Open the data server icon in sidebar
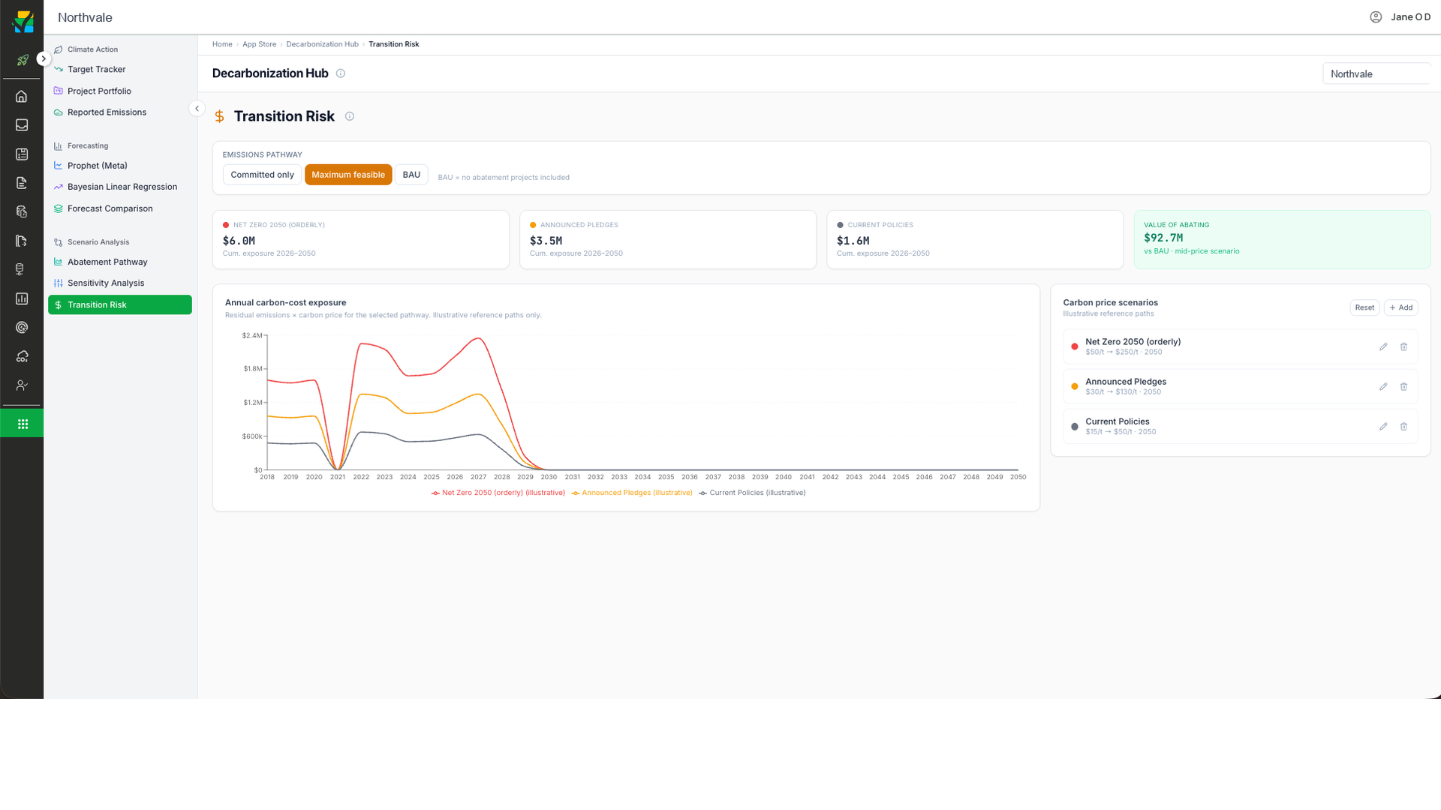The width and height of the screenshot is (1441, 810). [22, 269]
